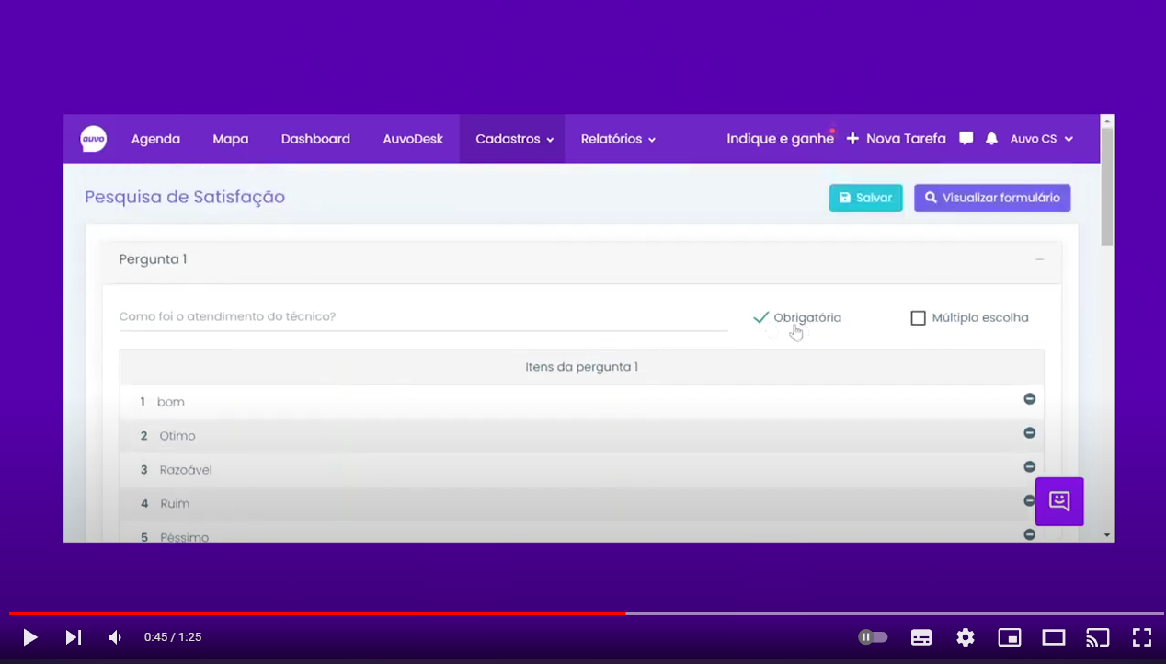Image resolution: width=1166 pixels, height=664 pixels.
Task: Enable subtitles on video player
Action: 920,637
